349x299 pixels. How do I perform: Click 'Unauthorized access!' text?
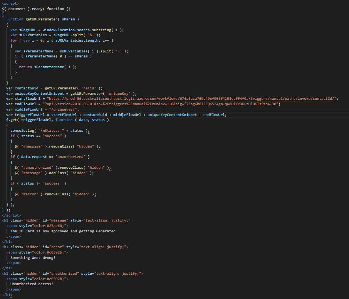coord(32,284)
